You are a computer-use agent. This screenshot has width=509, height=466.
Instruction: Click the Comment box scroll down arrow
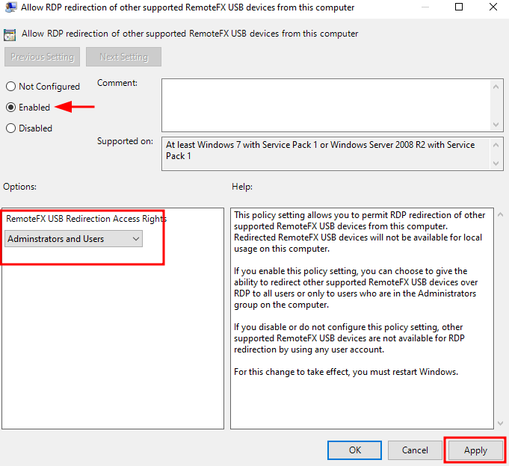coord(497,125)
